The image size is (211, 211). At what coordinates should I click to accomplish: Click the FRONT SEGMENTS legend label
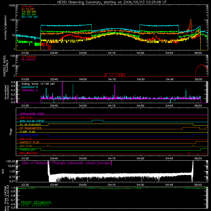click(36, 203)
